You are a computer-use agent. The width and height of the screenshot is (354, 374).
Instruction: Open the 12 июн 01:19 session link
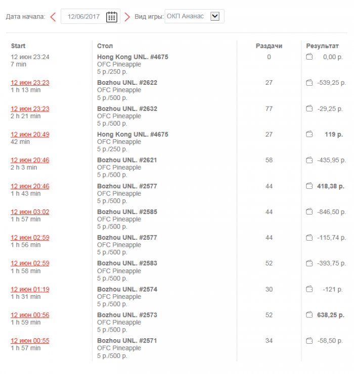tap(30, 289)
